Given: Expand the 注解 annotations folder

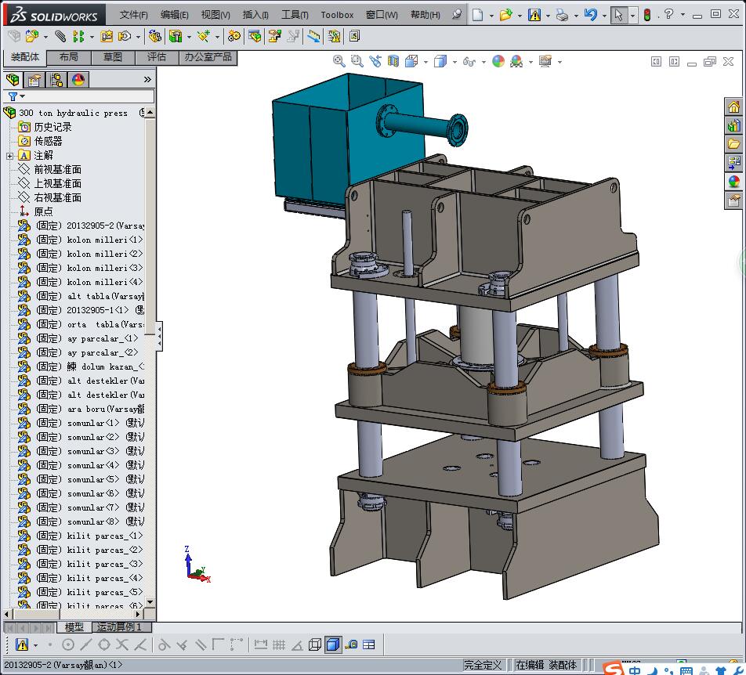Looking at the screenshot, I should point(10,156).
